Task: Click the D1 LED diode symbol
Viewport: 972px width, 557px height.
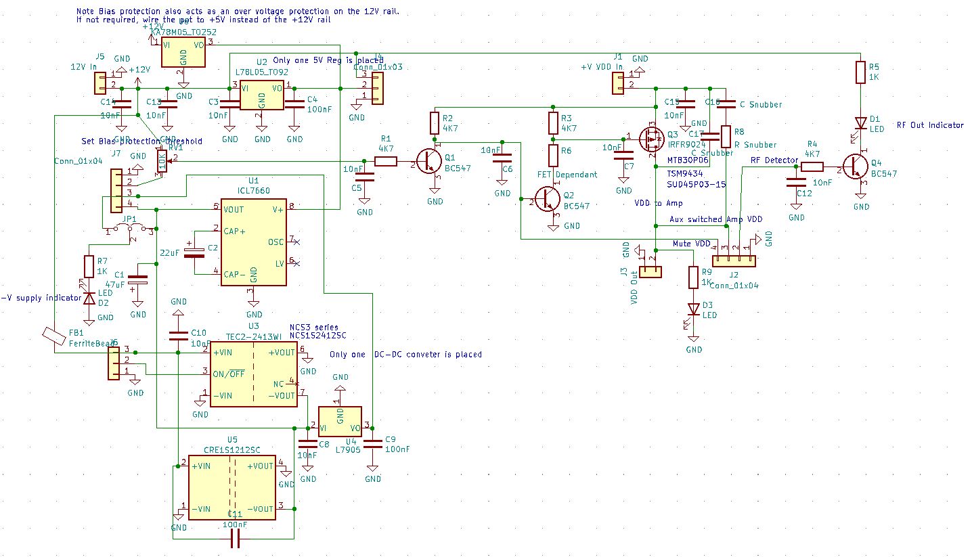Action: 860,123
